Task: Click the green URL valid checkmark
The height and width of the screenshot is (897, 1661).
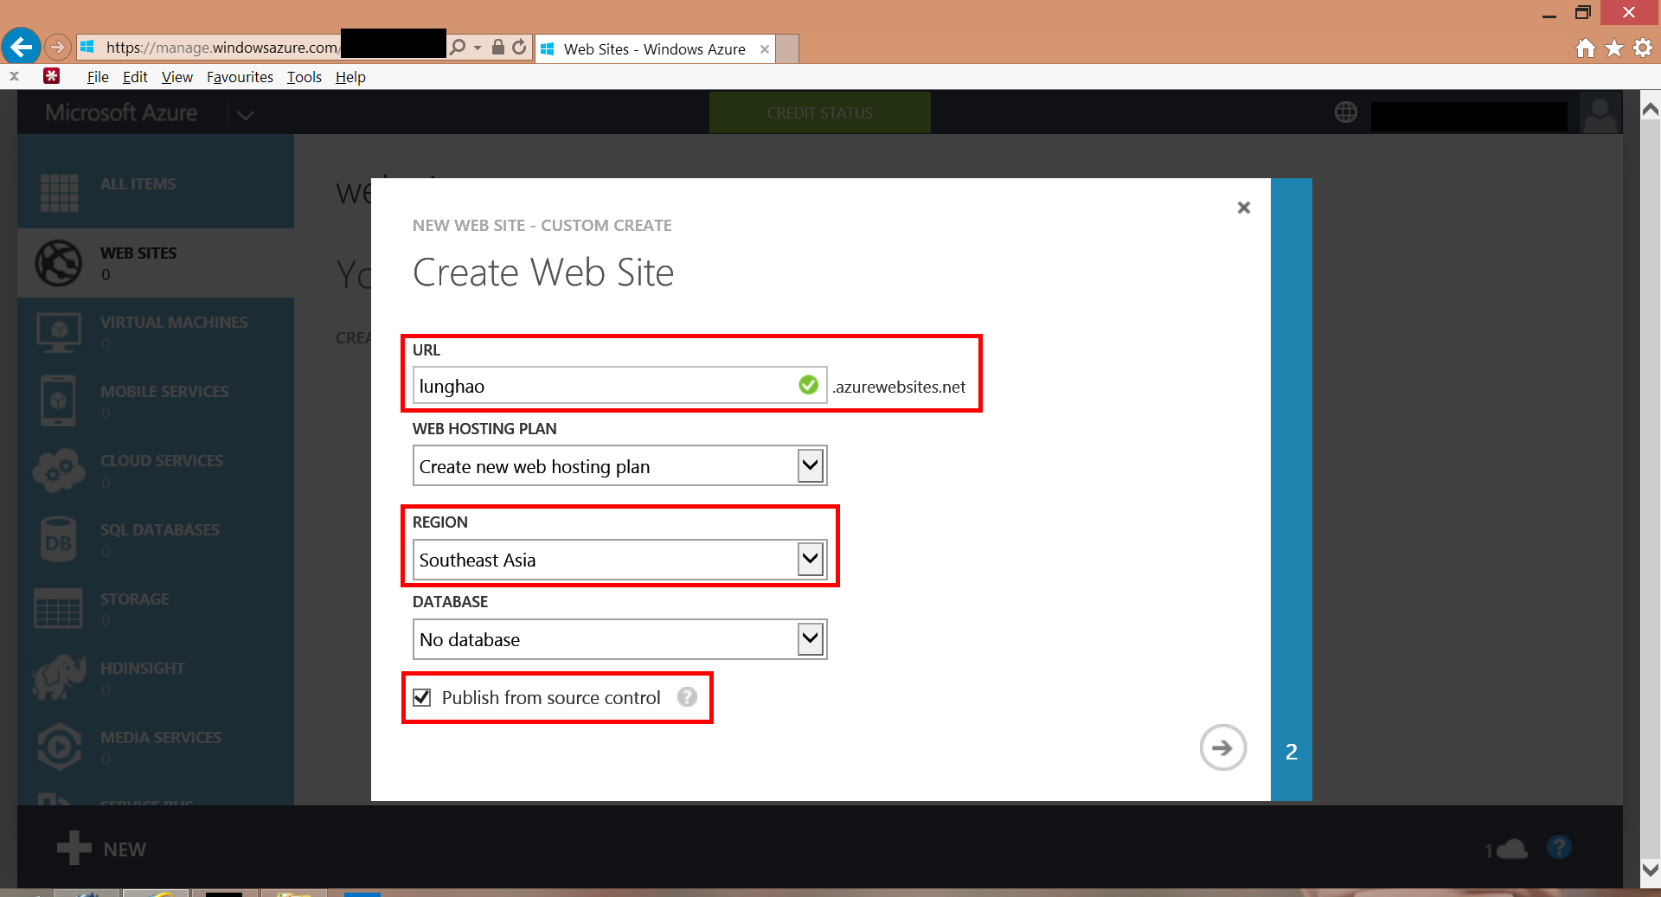Action: click(x=809, y=385)
